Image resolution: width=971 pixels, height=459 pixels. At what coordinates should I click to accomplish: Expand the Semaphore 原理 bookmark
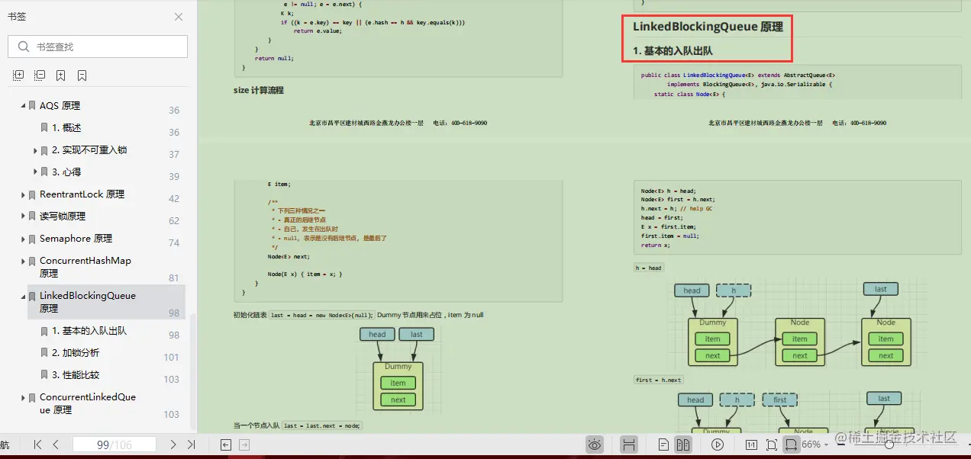tap(24, 239)
